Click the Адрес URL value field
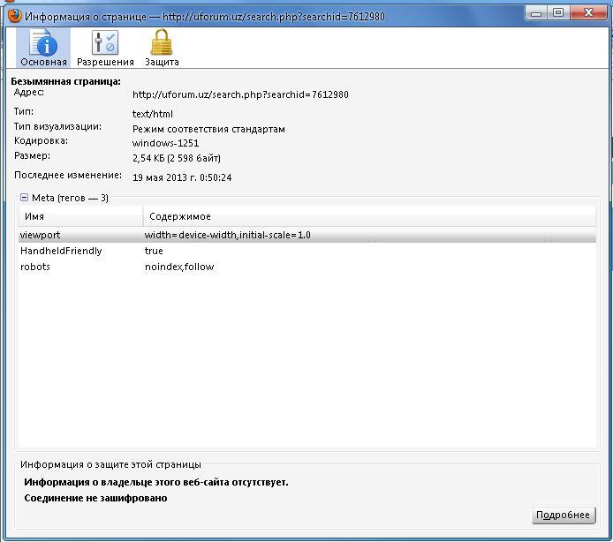Viewport: 613px width, 542px height. click(x=240, y=94)
